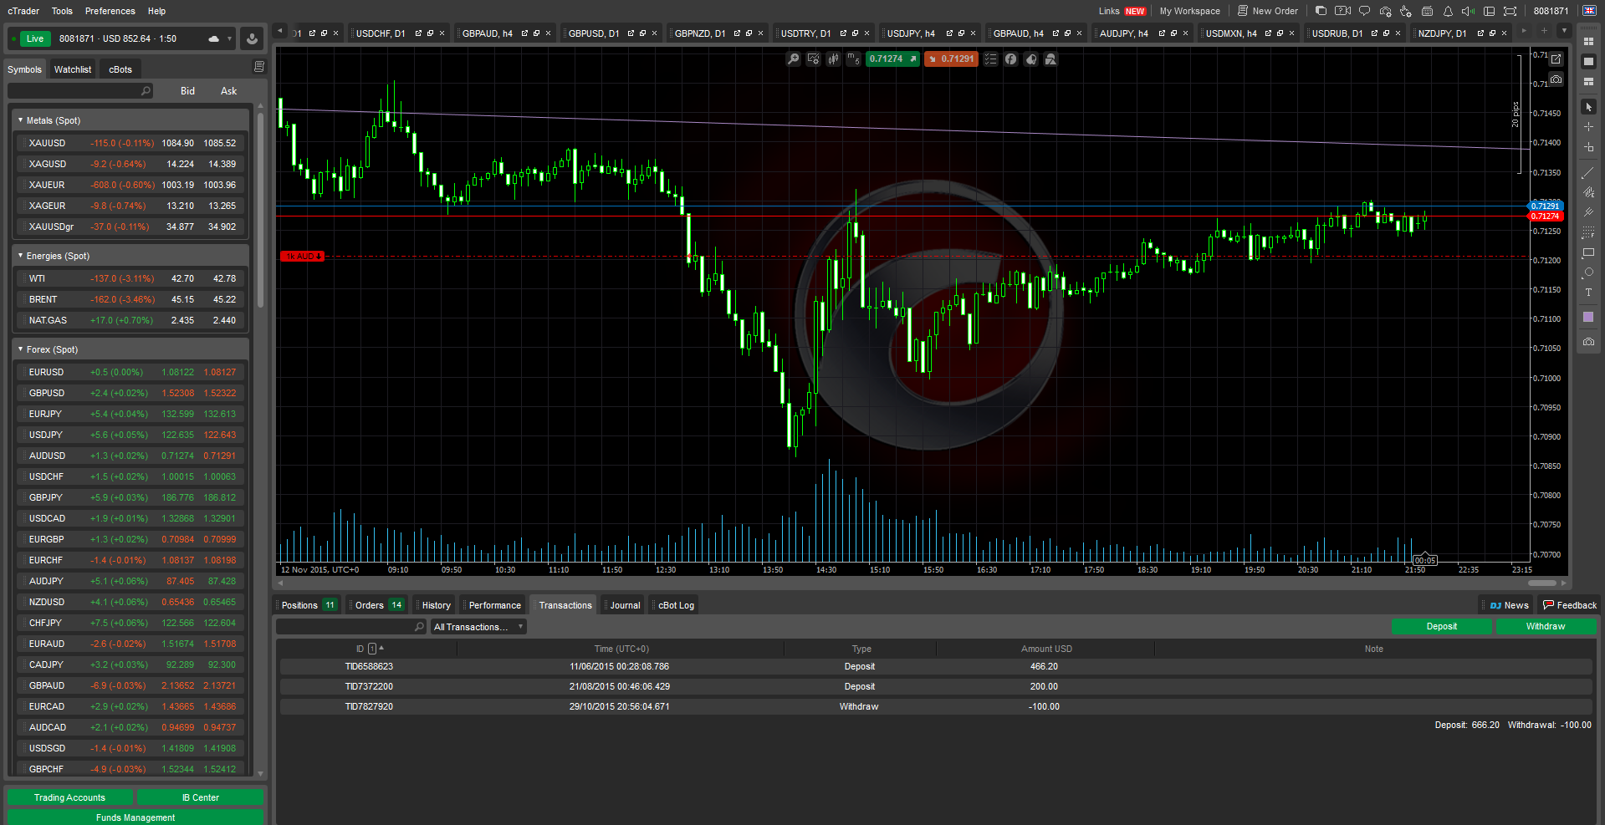Add a new chart with plus button
Screen dimensions: 1605x825
click(x=1544, y=31)
